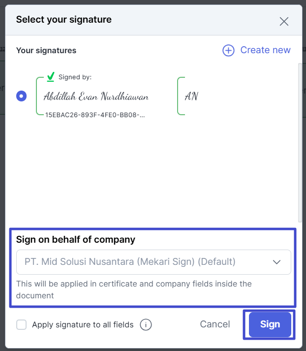
Task: Click the Select your signature title
Action: 64,20
